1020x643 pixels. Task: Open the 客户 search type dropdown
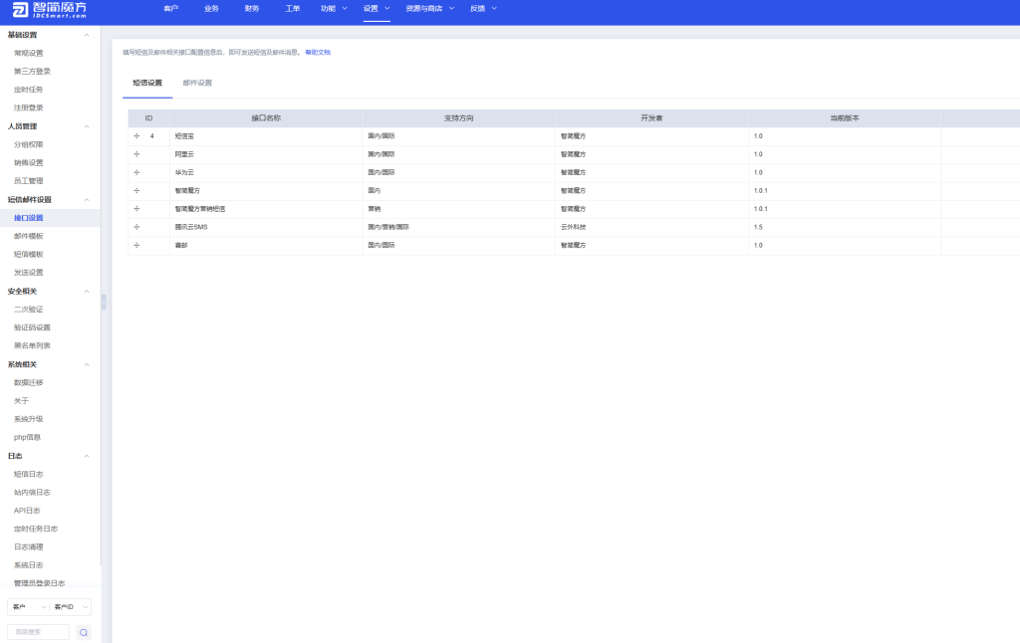coord(28,606)
